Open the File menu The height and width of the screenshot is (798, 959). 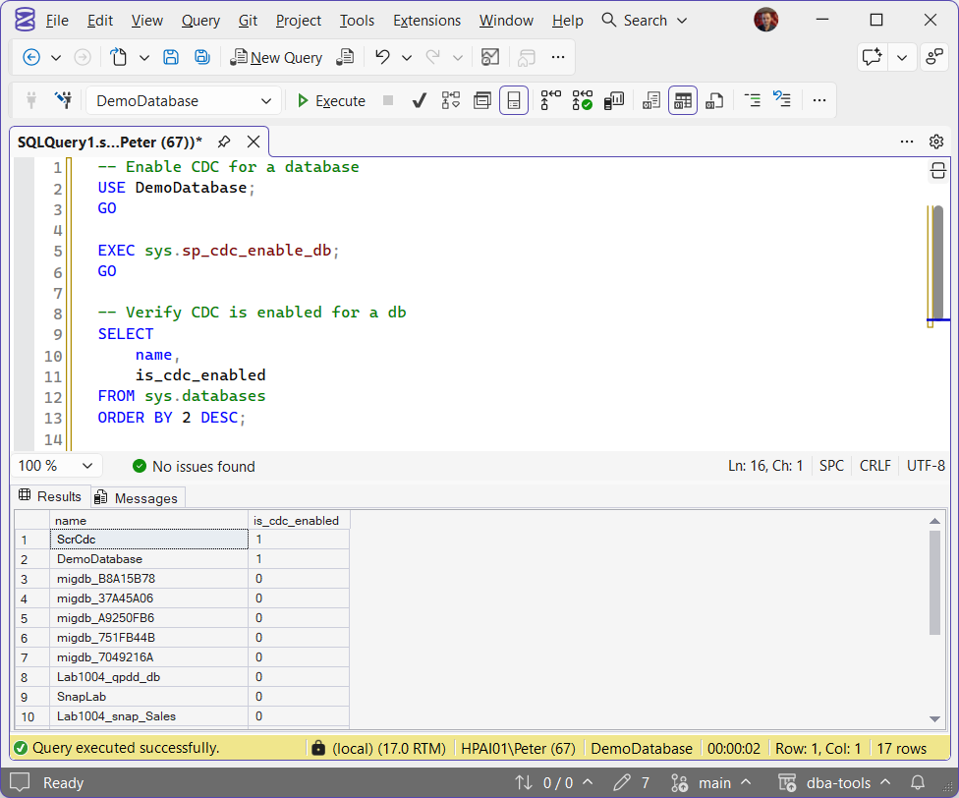click(57, 21)
